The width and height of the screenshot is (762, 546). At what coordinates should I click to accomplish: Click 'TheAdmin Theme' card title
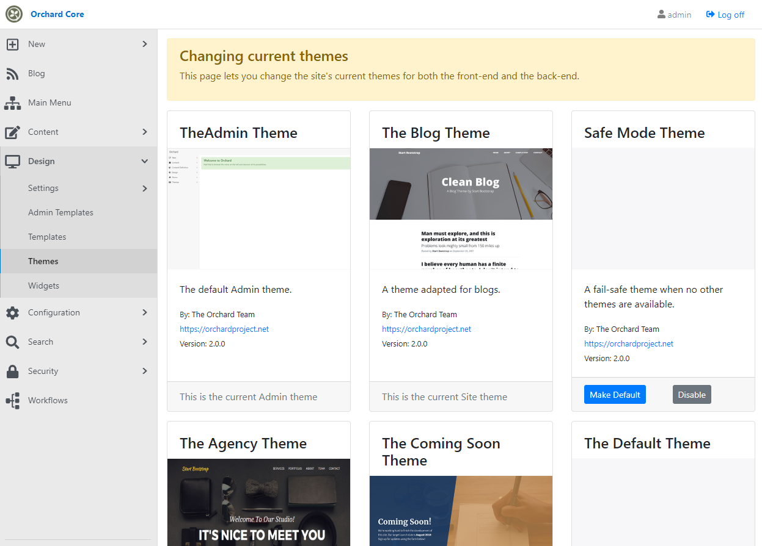point(238,133)
